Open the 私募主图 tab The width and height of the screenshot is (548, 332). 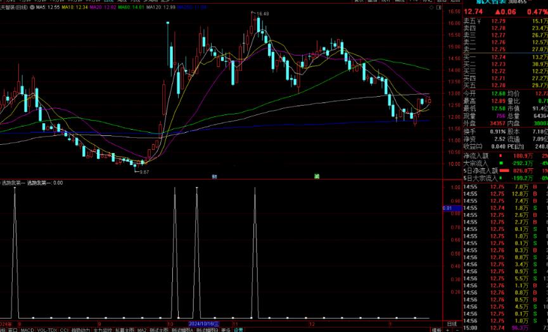pos(125,330)
